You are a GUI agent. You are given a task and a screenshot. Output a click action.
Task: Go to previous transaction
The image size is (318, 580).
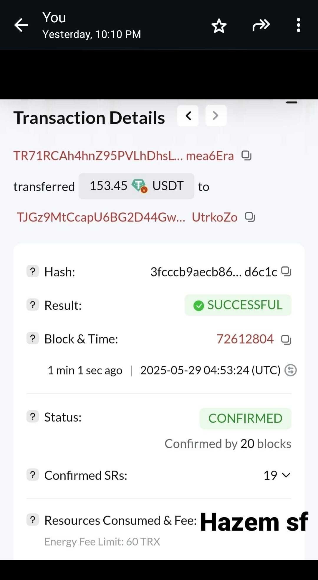(188, 116)
